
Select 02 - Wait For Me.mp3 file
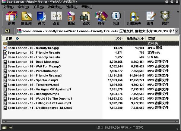point(91,66)
